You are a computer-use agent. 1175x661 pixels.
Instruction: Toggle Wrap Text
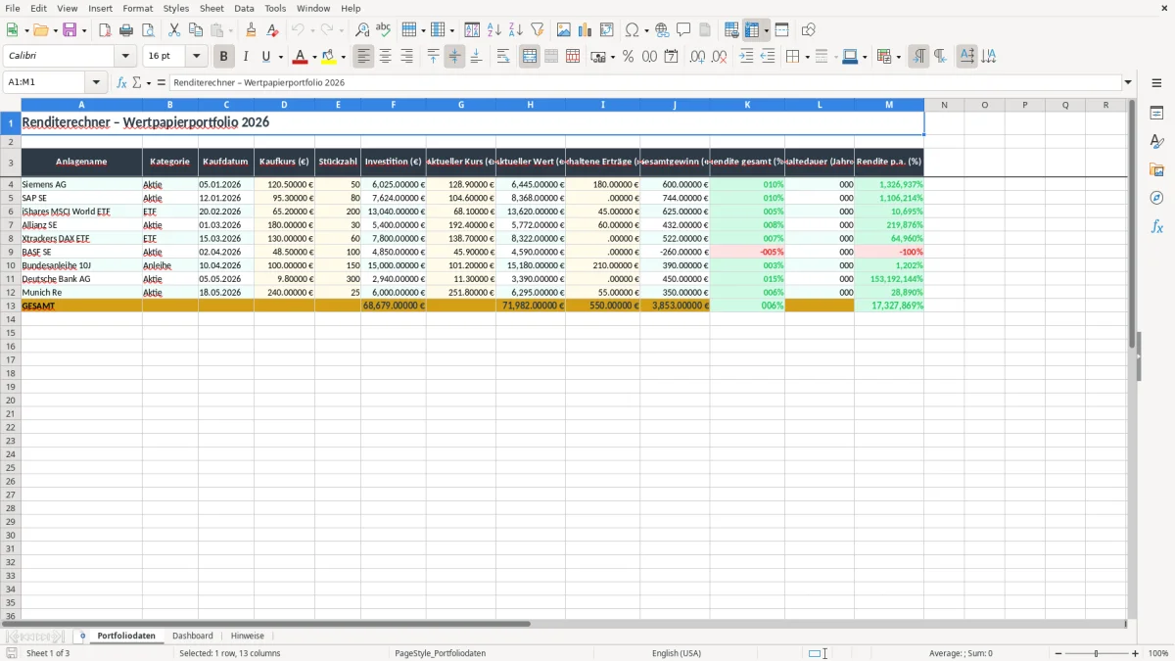tap(503, 57)
